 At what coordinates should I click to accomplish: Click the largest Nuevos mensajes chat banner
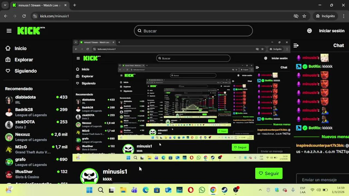tap(335, 137)
